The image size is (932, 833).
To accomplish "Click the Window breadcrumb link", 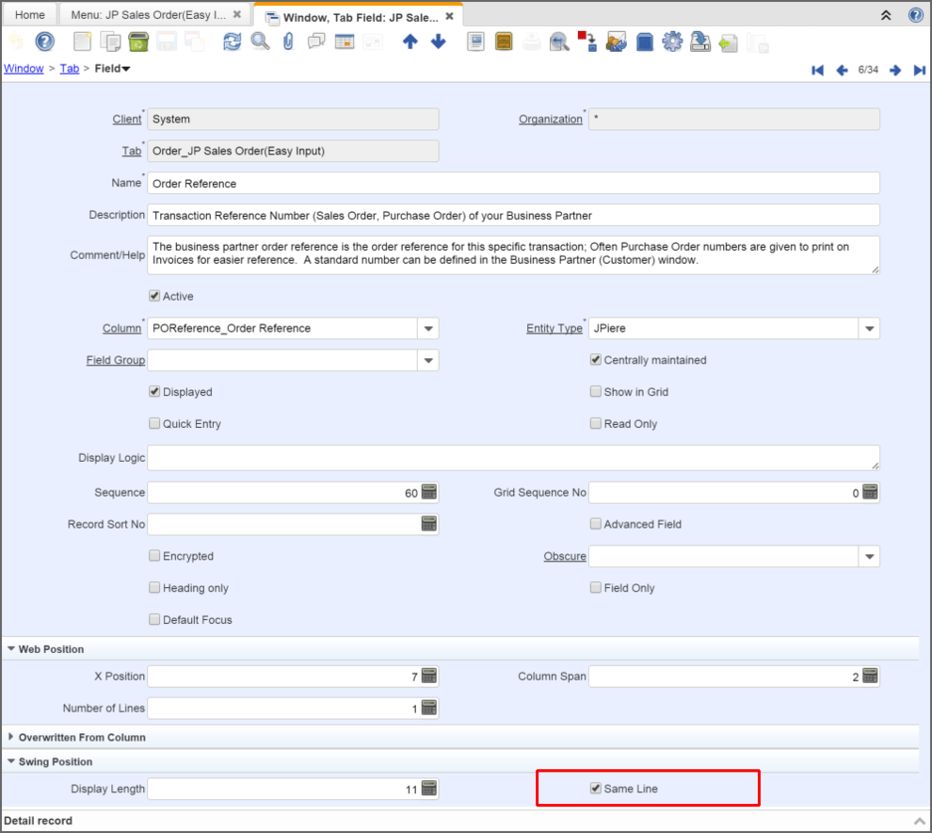I will coord(24,69).
